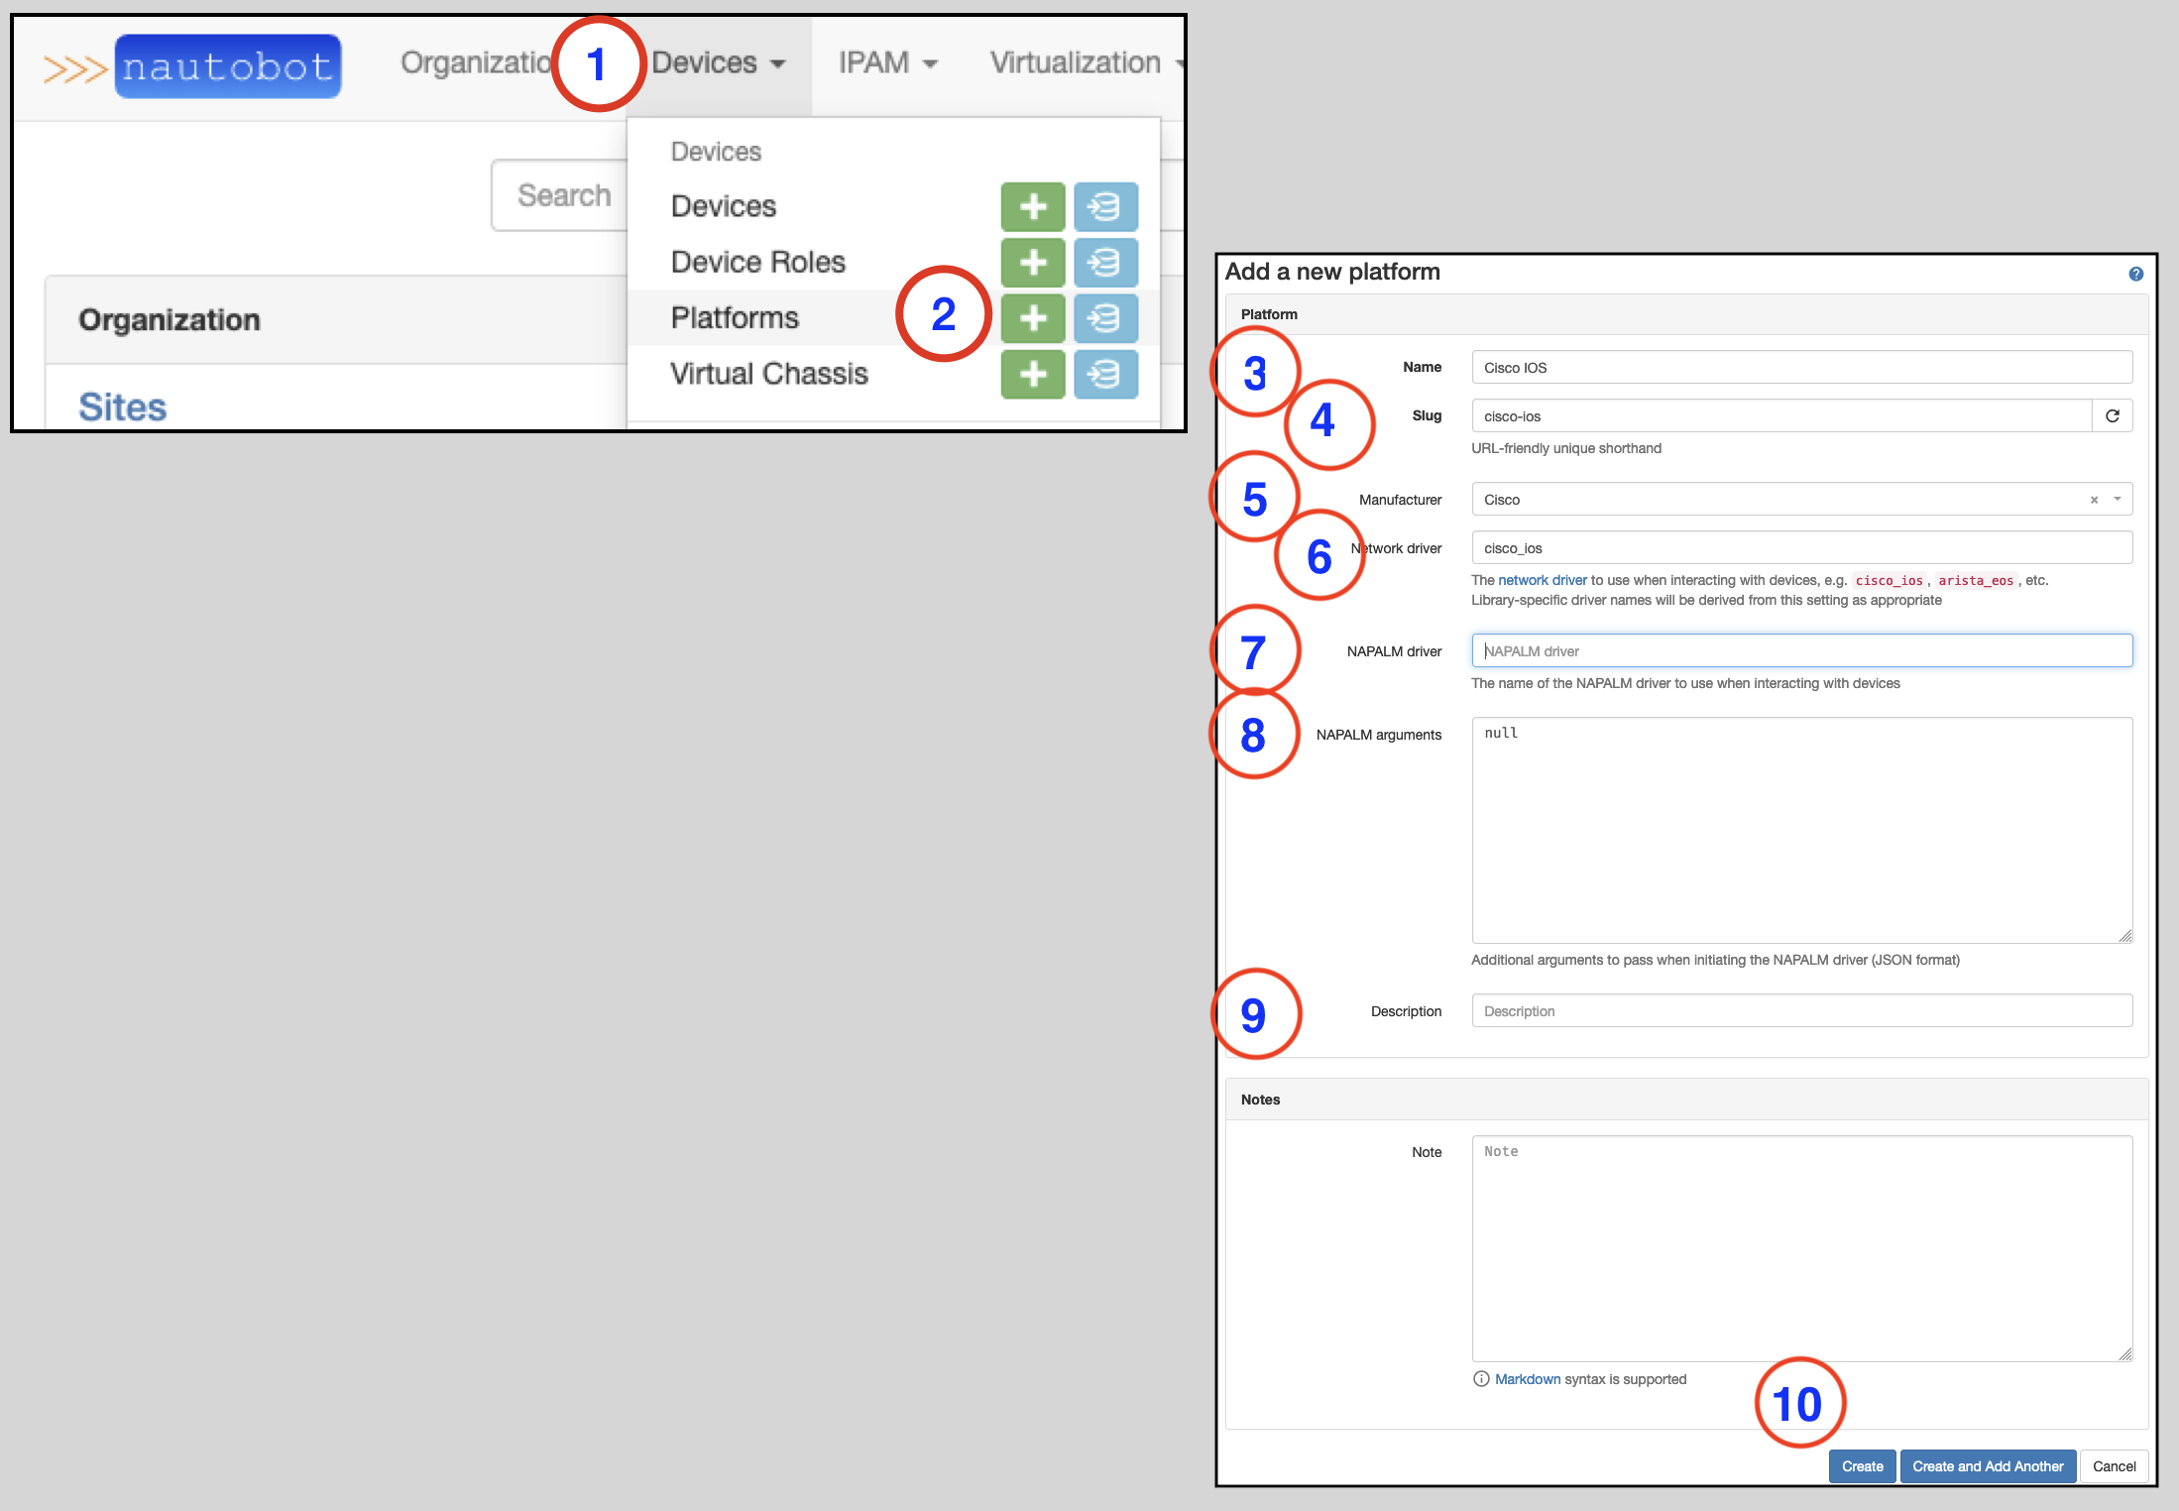Follow the network driver help link
Screen dimensions: 2179x1511
[1542, 580]
